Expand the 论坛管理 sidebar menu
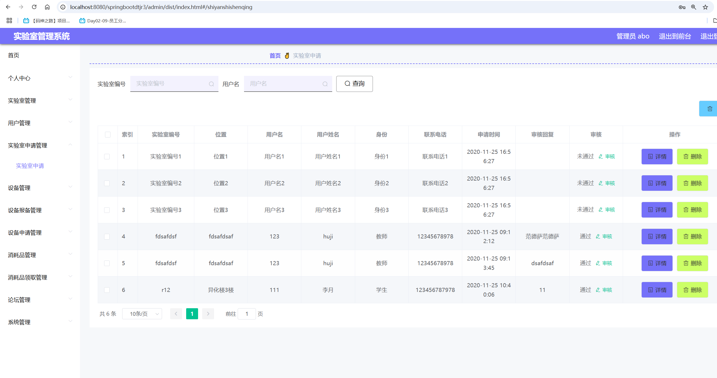Image resolution: width=717 pixels, height=378 pixels. pos(40,299)
